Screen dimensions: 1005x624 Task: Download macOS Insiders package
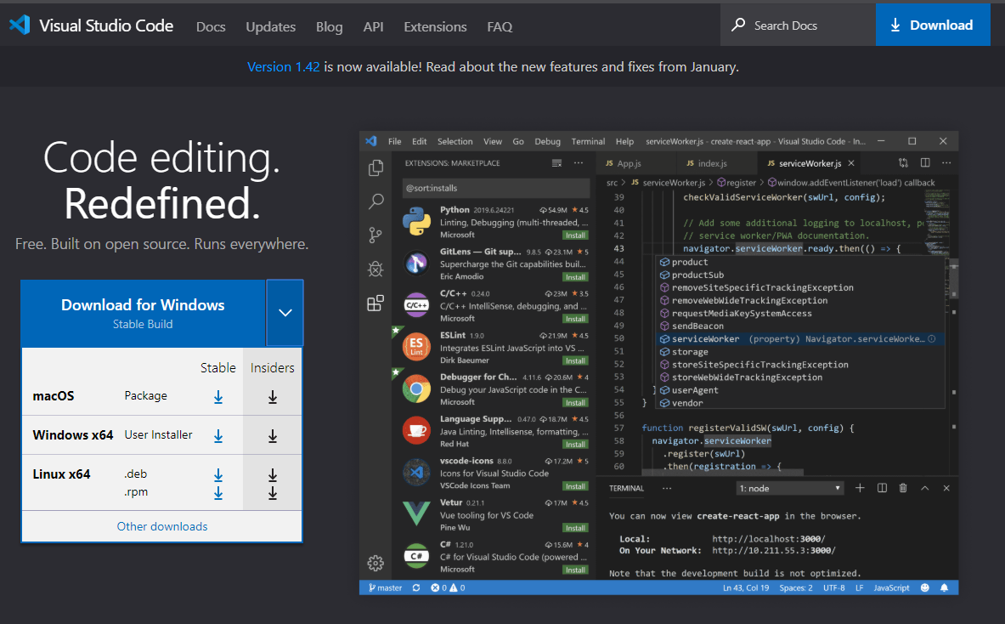(273, 397)
